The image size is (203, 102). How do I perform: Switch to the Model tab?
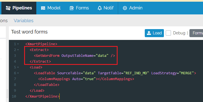tap(51, 8)
